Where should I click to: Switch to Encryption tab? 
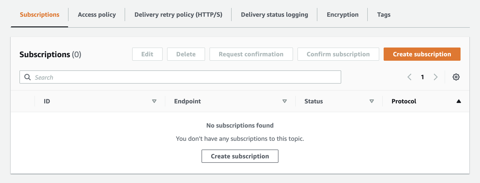tap(342, 14)
